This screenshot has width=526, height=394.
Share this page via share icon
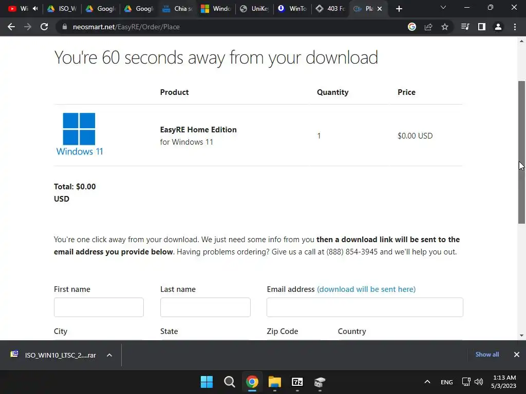[x=428, y=27]
